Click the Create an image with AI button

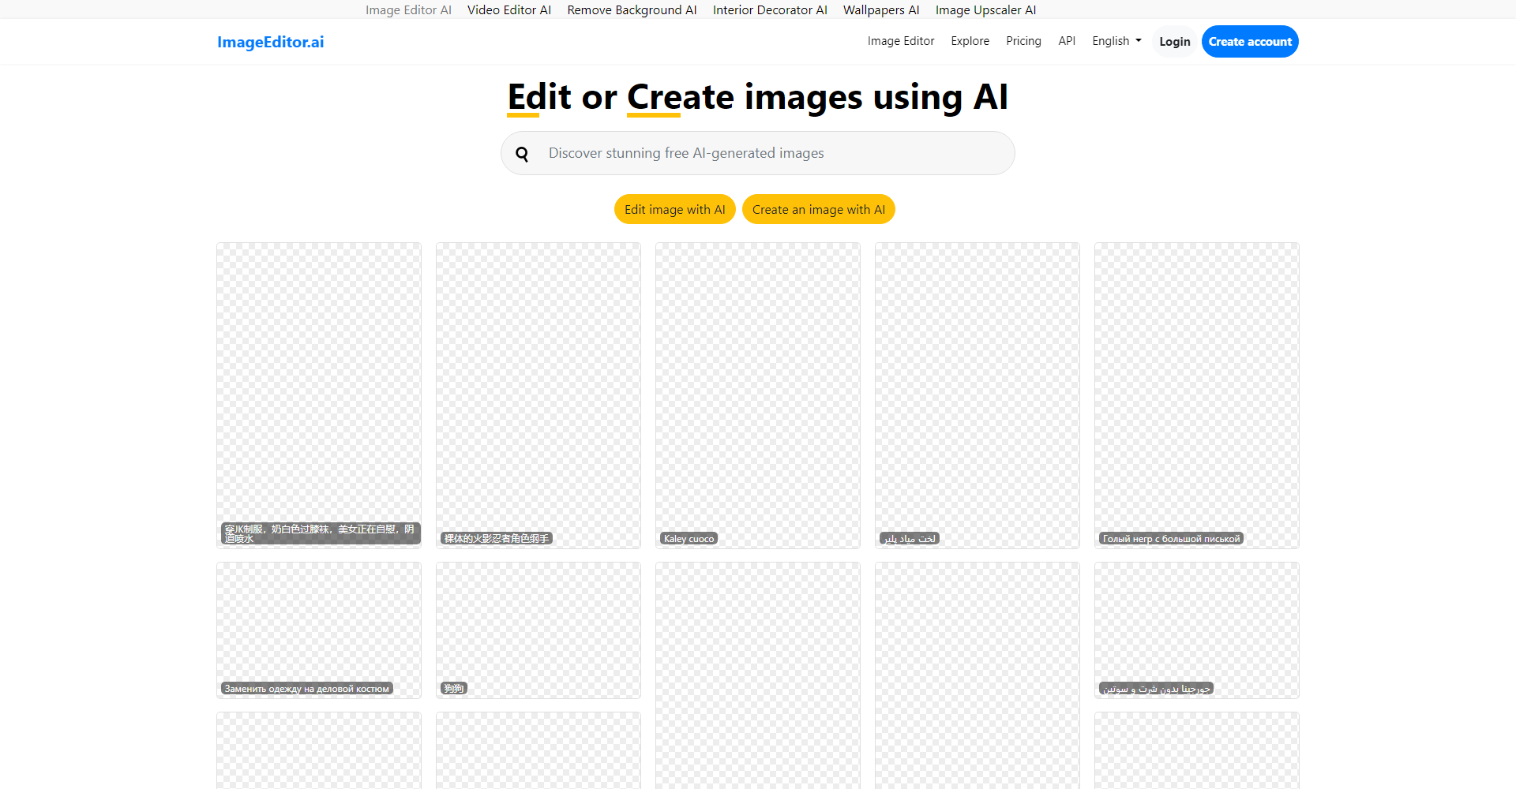coord(818,209)
